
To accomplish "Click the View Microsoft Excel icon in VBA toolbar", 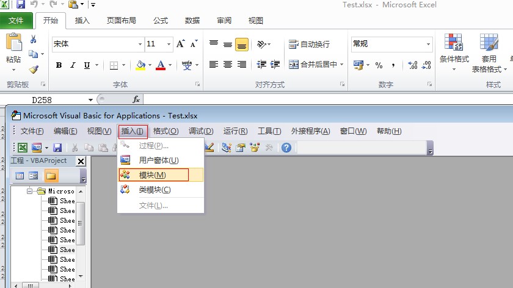I will 23,148.
